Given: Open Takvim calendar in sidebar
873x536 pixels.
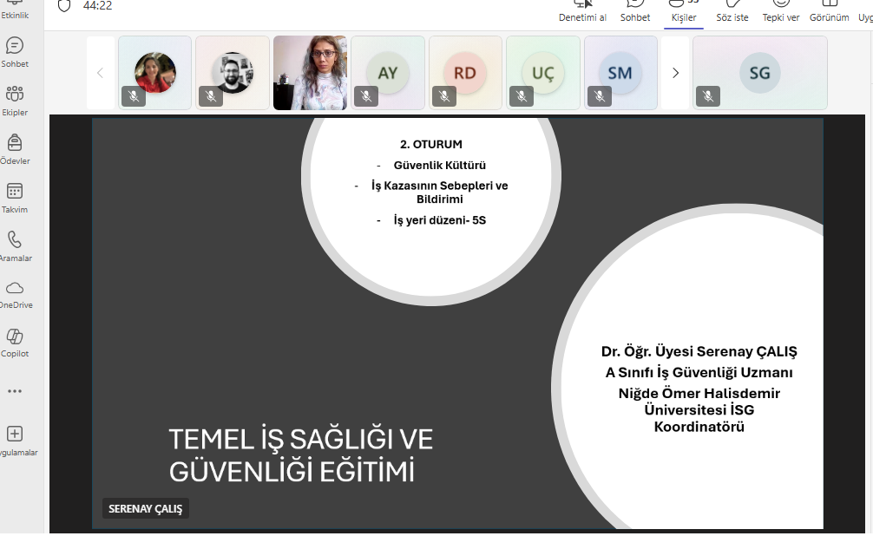Looking at the screenshot, I should pyautogui.click(x=15, y=193).
